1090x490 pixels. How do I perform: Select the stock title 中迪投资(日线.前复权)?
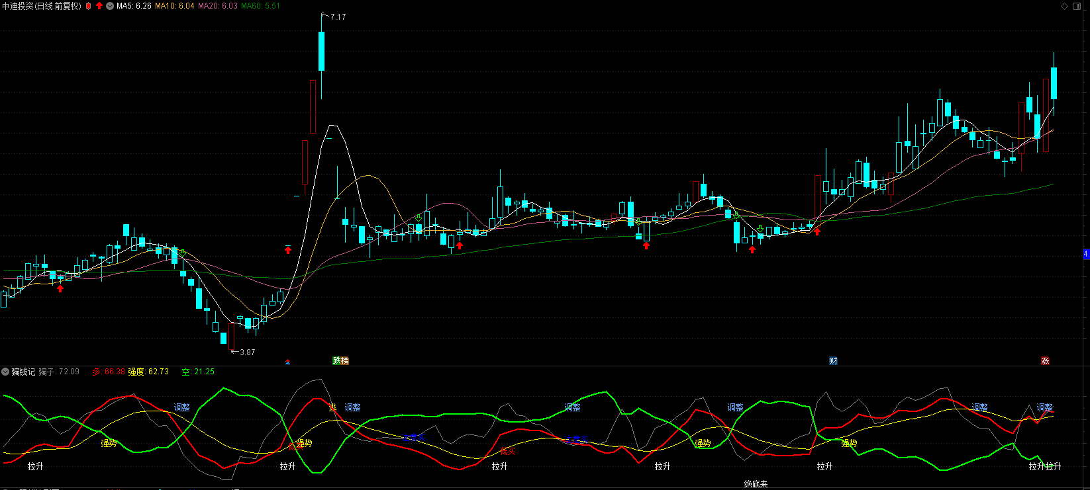(x=41, y=6)
